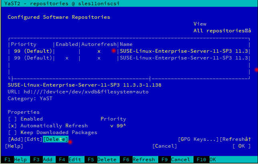The image size is (258, 164).
Task: Click the [Help] button
Action: [14, 146]
